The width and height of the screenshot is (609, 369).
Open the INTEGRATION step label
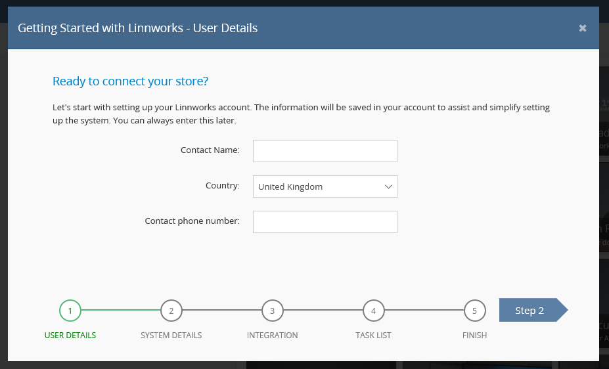pos(272,336)
